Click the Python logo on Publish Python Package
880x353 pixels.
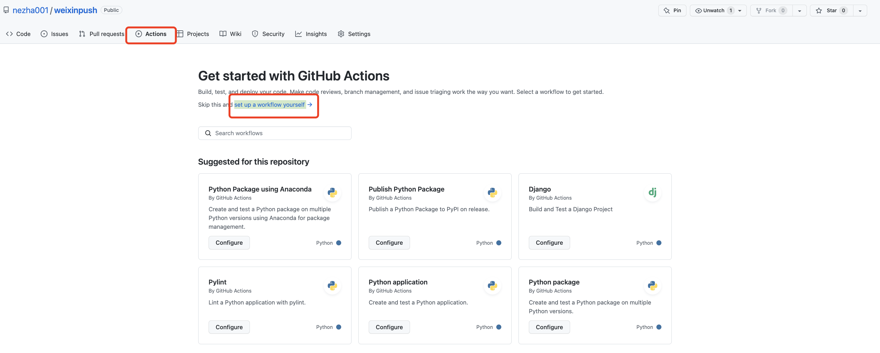tap(492, 192)
